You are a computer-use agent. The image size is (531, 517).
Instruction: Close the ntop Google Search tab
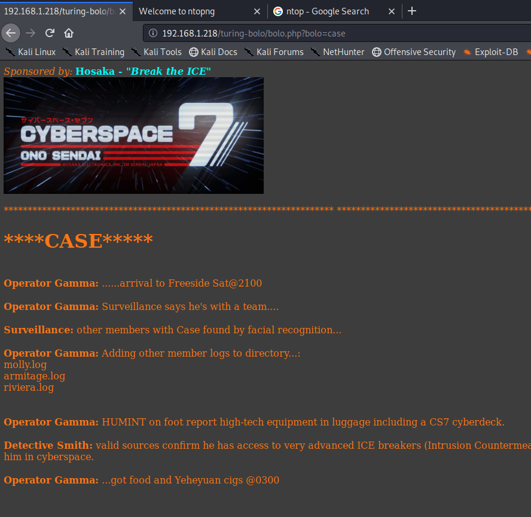(x=392, y=11)
